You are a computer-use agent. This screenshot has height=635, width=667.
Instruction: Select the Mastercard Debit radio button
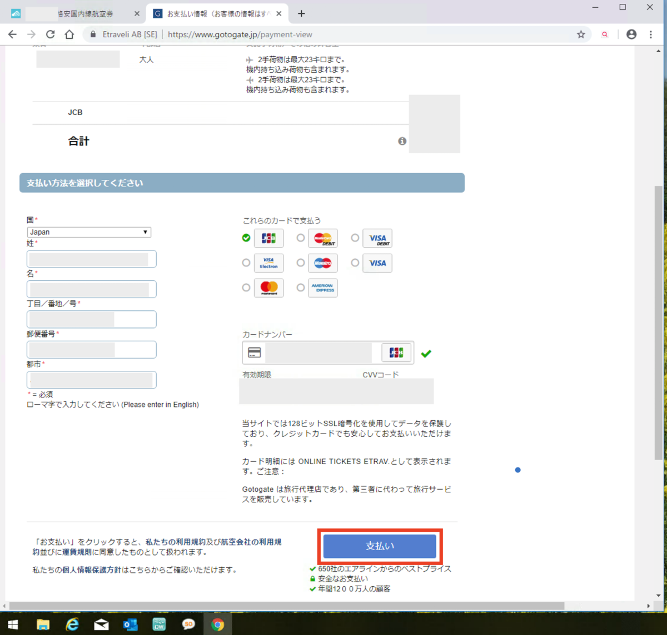301,238
